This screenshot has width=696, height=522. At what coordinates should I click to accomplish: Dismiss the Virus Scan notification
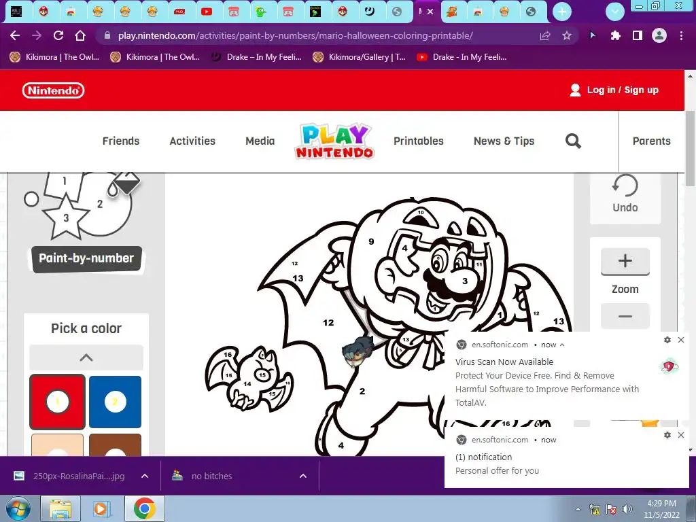click(681, 340)
